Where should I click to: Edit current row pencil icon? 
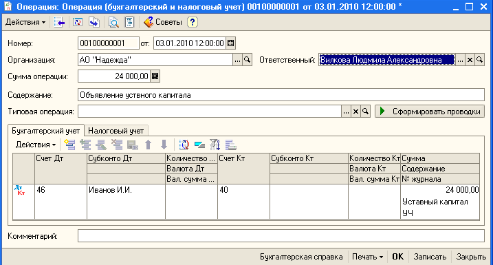(101, 145)
